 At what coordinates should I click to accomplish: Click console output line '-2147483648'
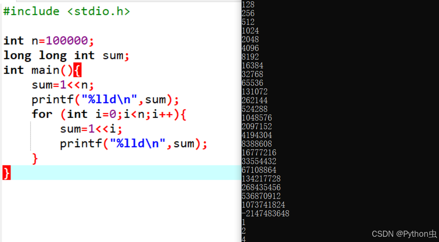[265, 213]
